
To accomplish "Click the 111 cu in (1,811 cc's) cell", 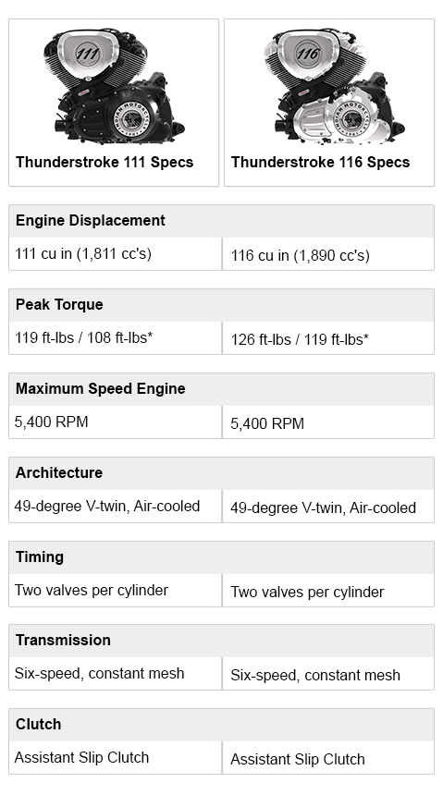I will coord(116,253).
